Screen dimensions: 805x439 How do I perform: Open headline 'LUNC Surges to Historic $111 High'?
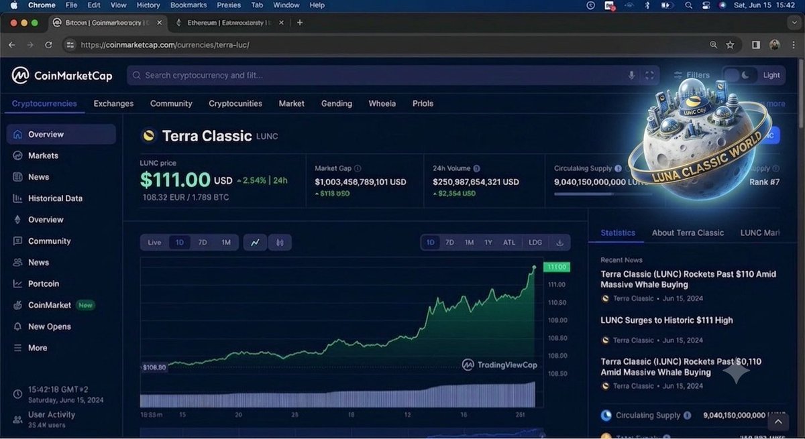tap(667, 320)
